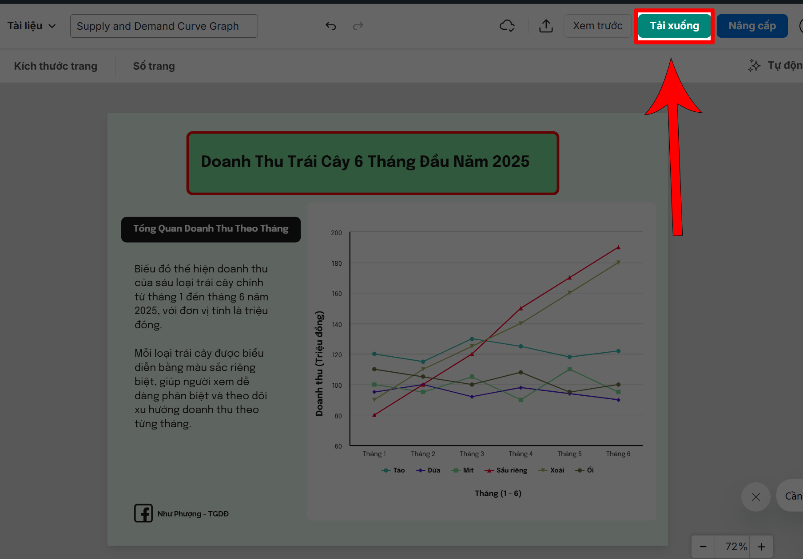This screenshot has width=803, height=559.
Task: Open the 72% zoom level selector
Action: tap(735, 547)
